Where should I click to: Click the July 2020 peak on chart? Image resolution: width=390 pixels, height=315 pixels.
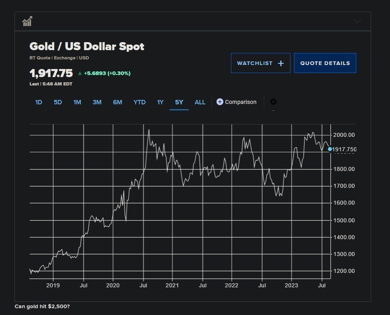pyautogui.click(x=149, y=130)
